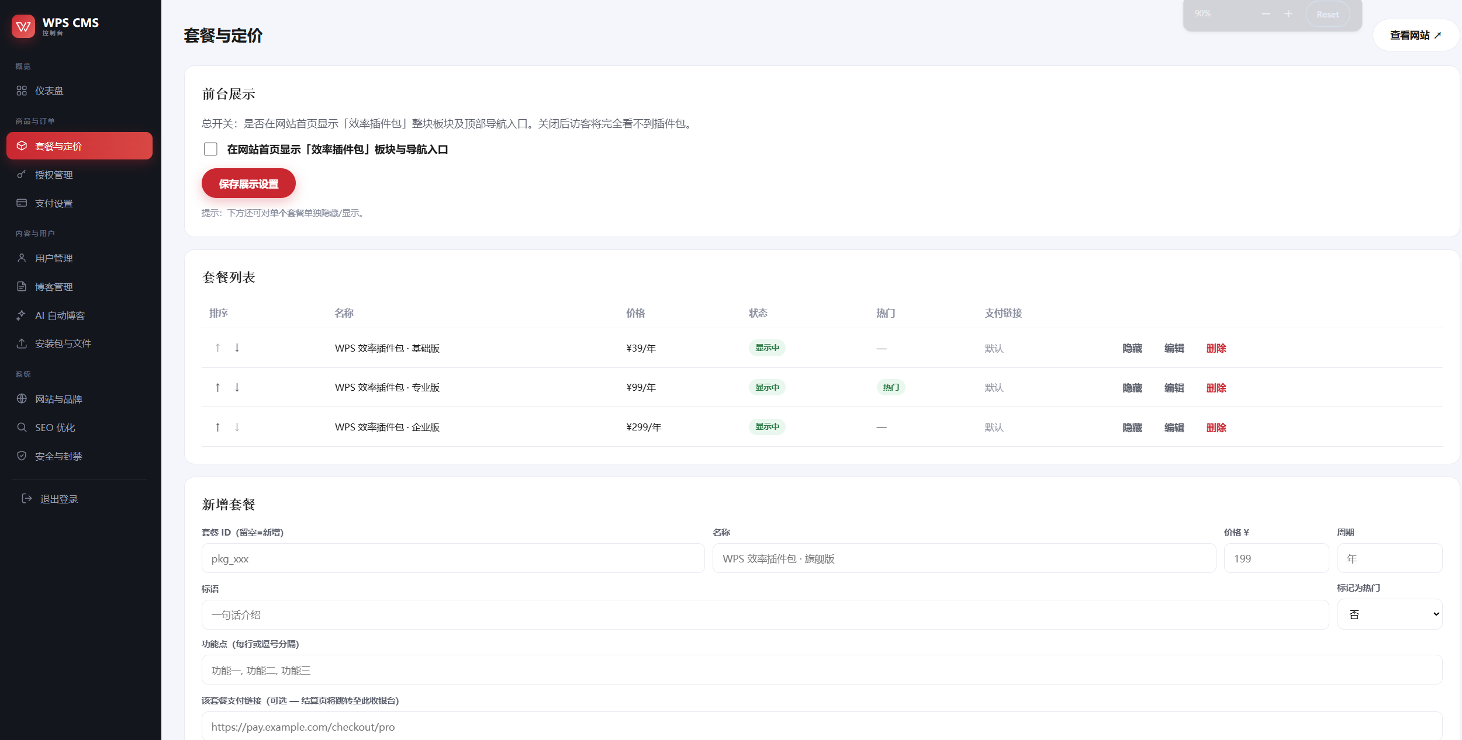Image resolution: width=1462 pixels, height=740 pixels.
Task: Focus the 价格 ¥ input field
Action: [x=1276, y=558]
